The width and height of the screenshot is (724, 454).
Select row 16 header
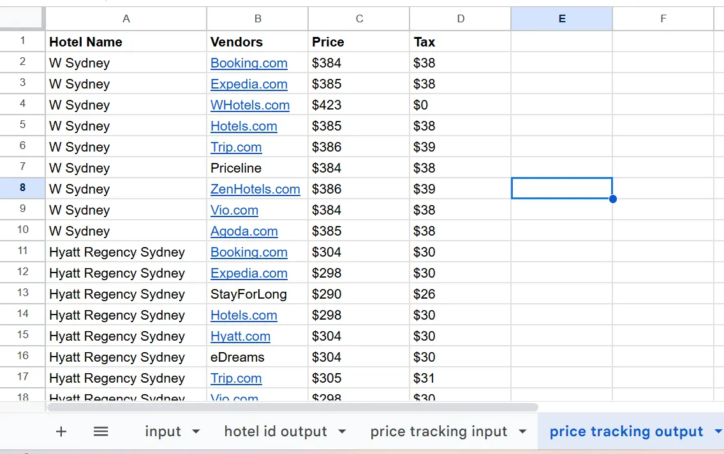coord(22,357)
